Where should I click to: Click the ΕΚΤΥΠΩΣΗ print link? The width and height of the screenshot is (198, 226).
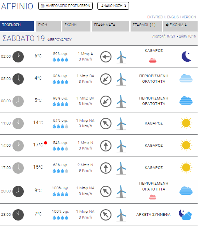tap(156, 17)
